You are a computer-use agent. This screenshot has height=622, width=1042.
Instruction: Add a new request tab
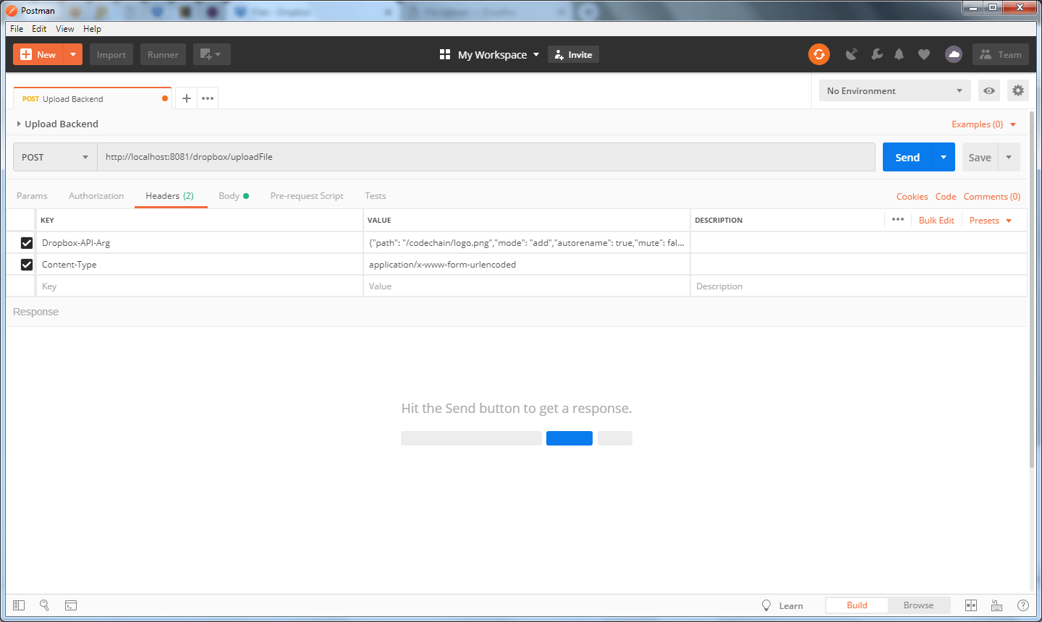(x=186, y=98)
